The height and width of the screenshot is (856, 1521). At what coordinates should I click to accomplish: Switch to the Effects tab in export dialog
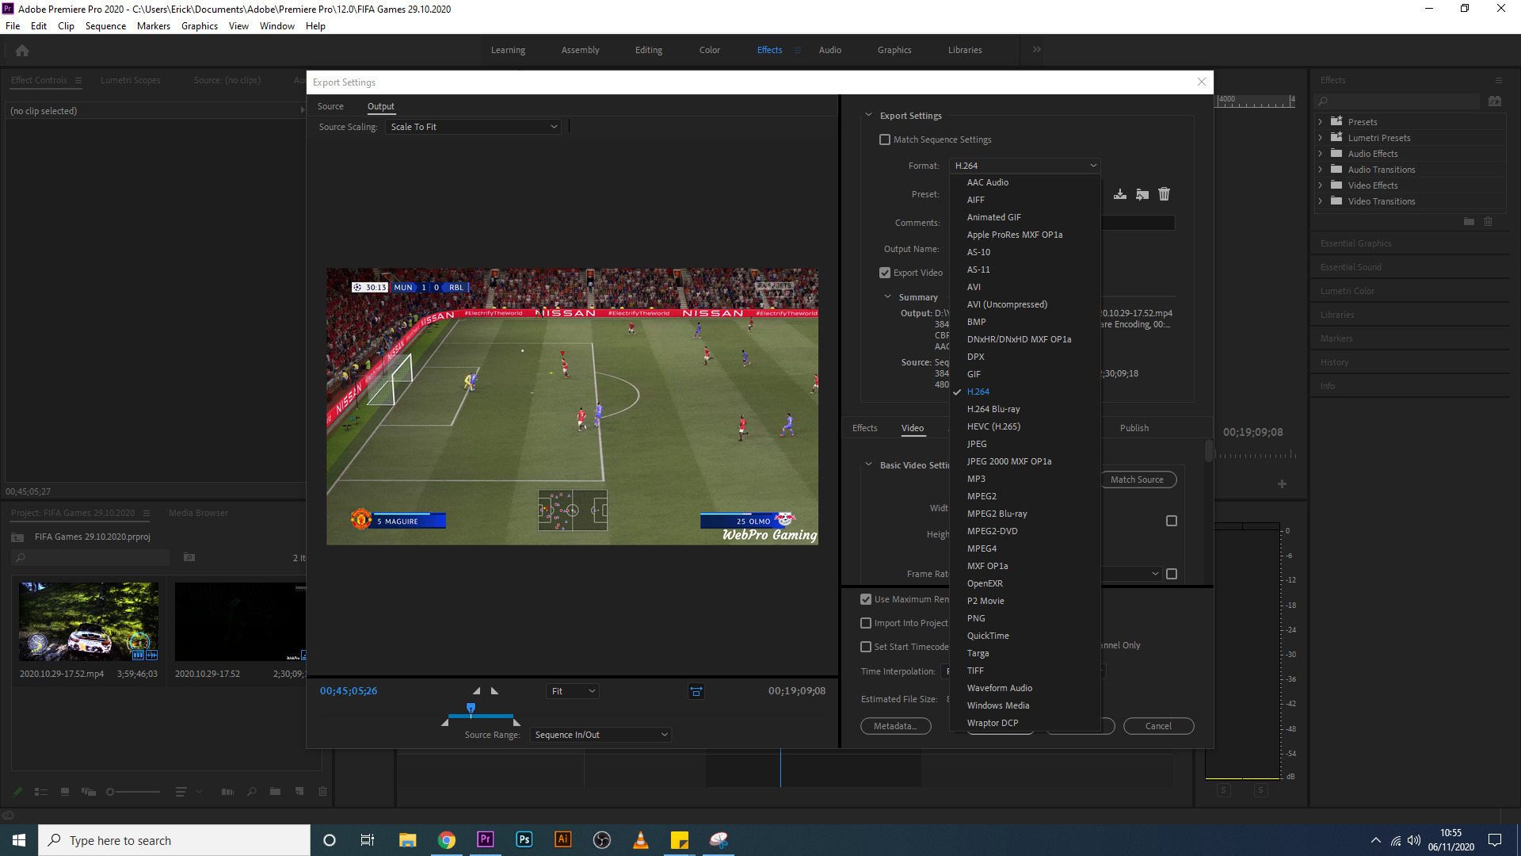coord(864,428)
